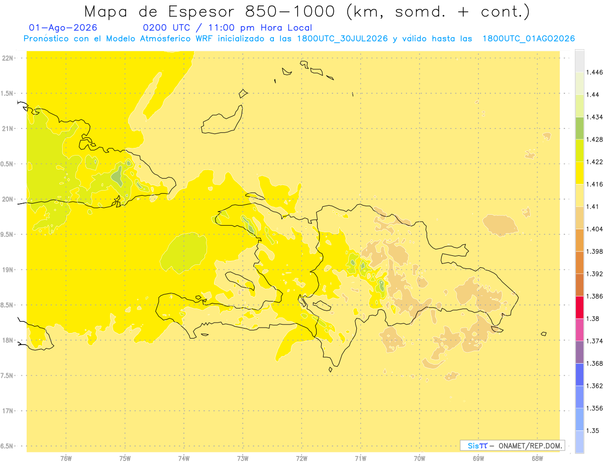Image resolution: width=603 pixels, height=465 pixels.
Task: Click the '1.392' legend value
Action: click(594, 274)
